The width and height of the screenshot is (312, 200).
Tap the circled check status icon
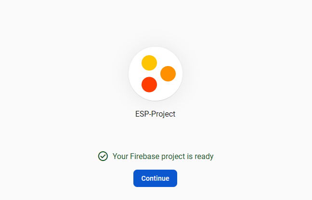[x=103, y=156]
